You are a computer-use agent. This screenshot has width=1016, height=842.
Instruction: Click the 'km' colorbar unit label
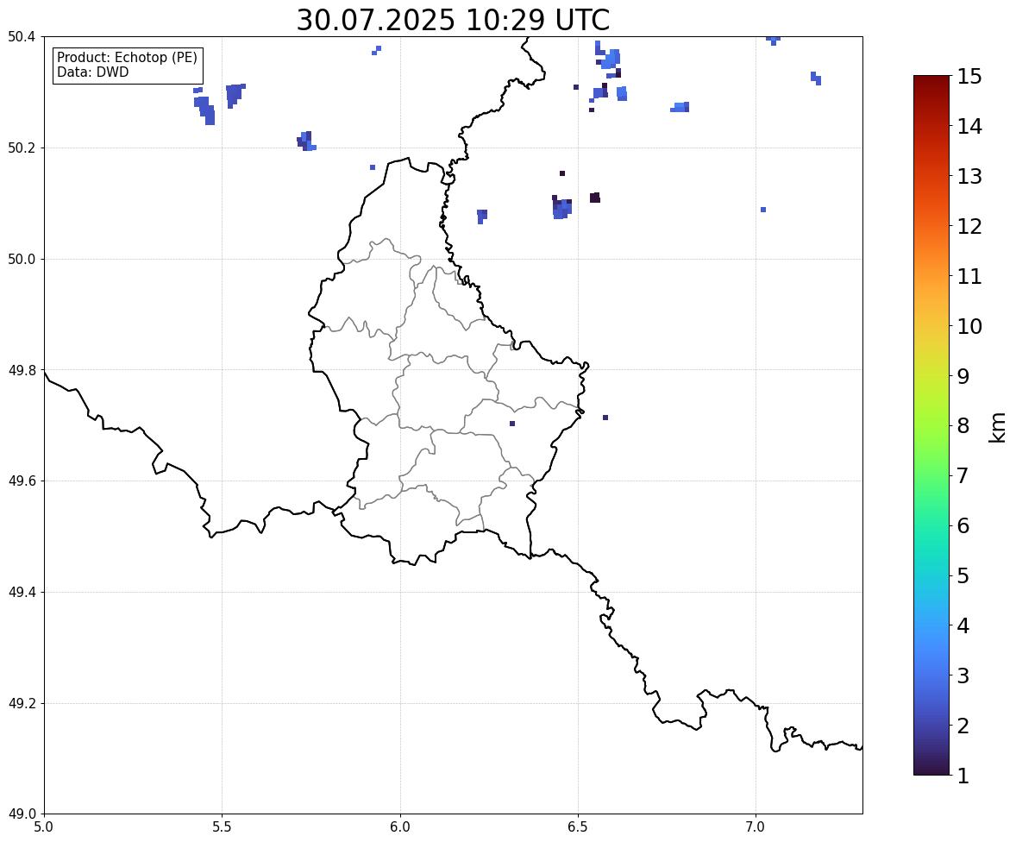point(997,427)
